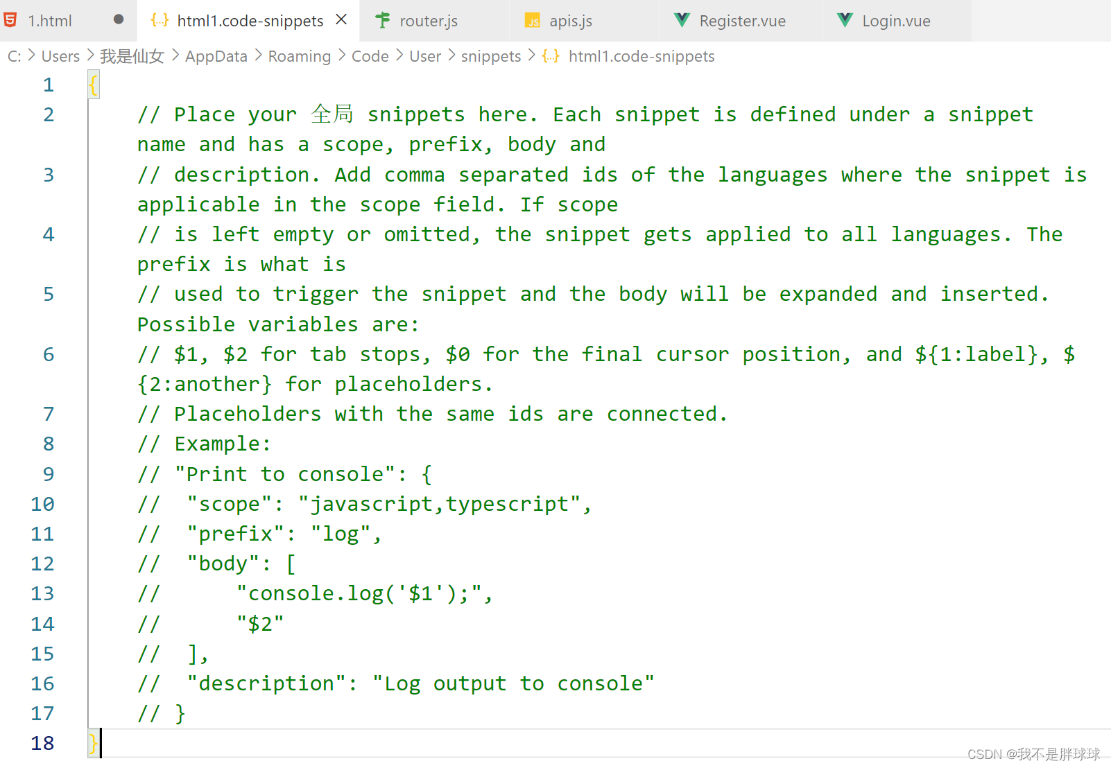
Task: Click the HTML5 file icon on 1.html tab
Action: pyautogui.click(x=10, y=20)
